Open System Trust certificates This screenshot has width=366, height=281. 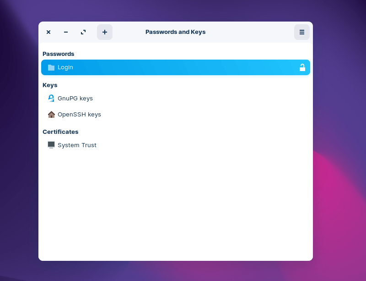[x=77, y=145]
